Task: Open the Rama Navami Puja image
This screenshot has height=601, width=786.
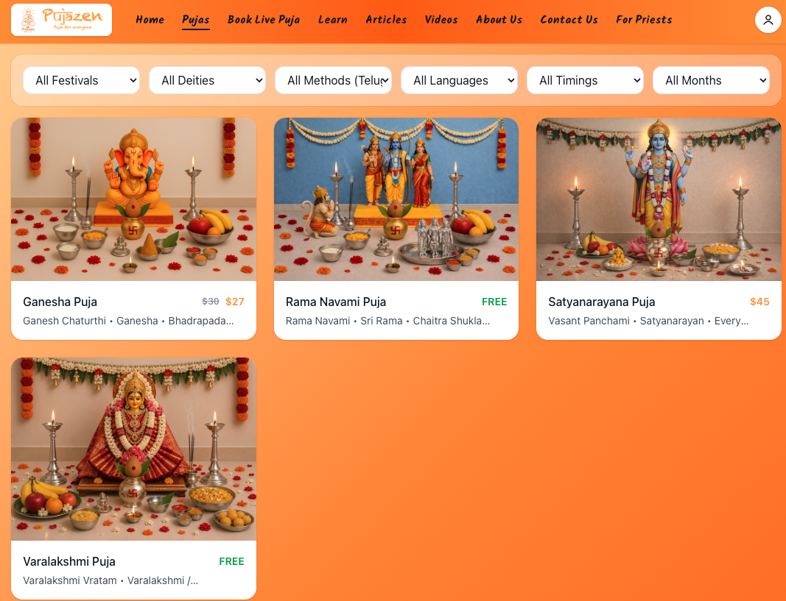Action: coord(396,199)
